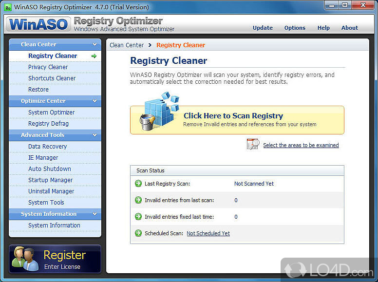
Task: Click Registry Cleaner breadcrumb
Action: [x=181, y=45]
